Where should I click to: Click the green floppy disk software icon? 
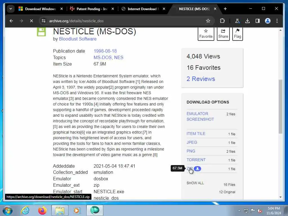(x=41, y=32)
